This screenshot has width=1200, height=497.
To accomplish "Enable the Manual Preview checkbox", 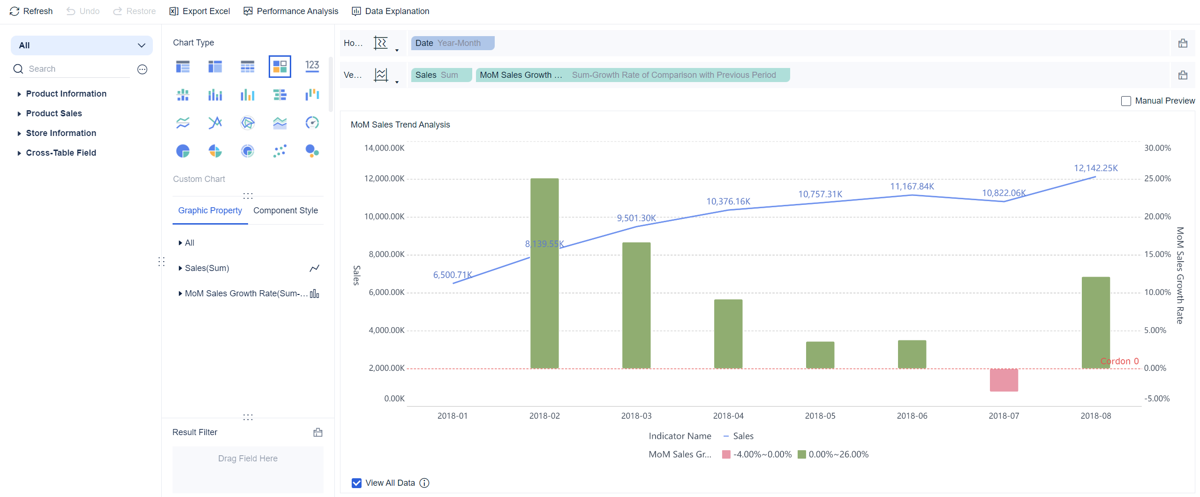I will (x=1126, y=101).
